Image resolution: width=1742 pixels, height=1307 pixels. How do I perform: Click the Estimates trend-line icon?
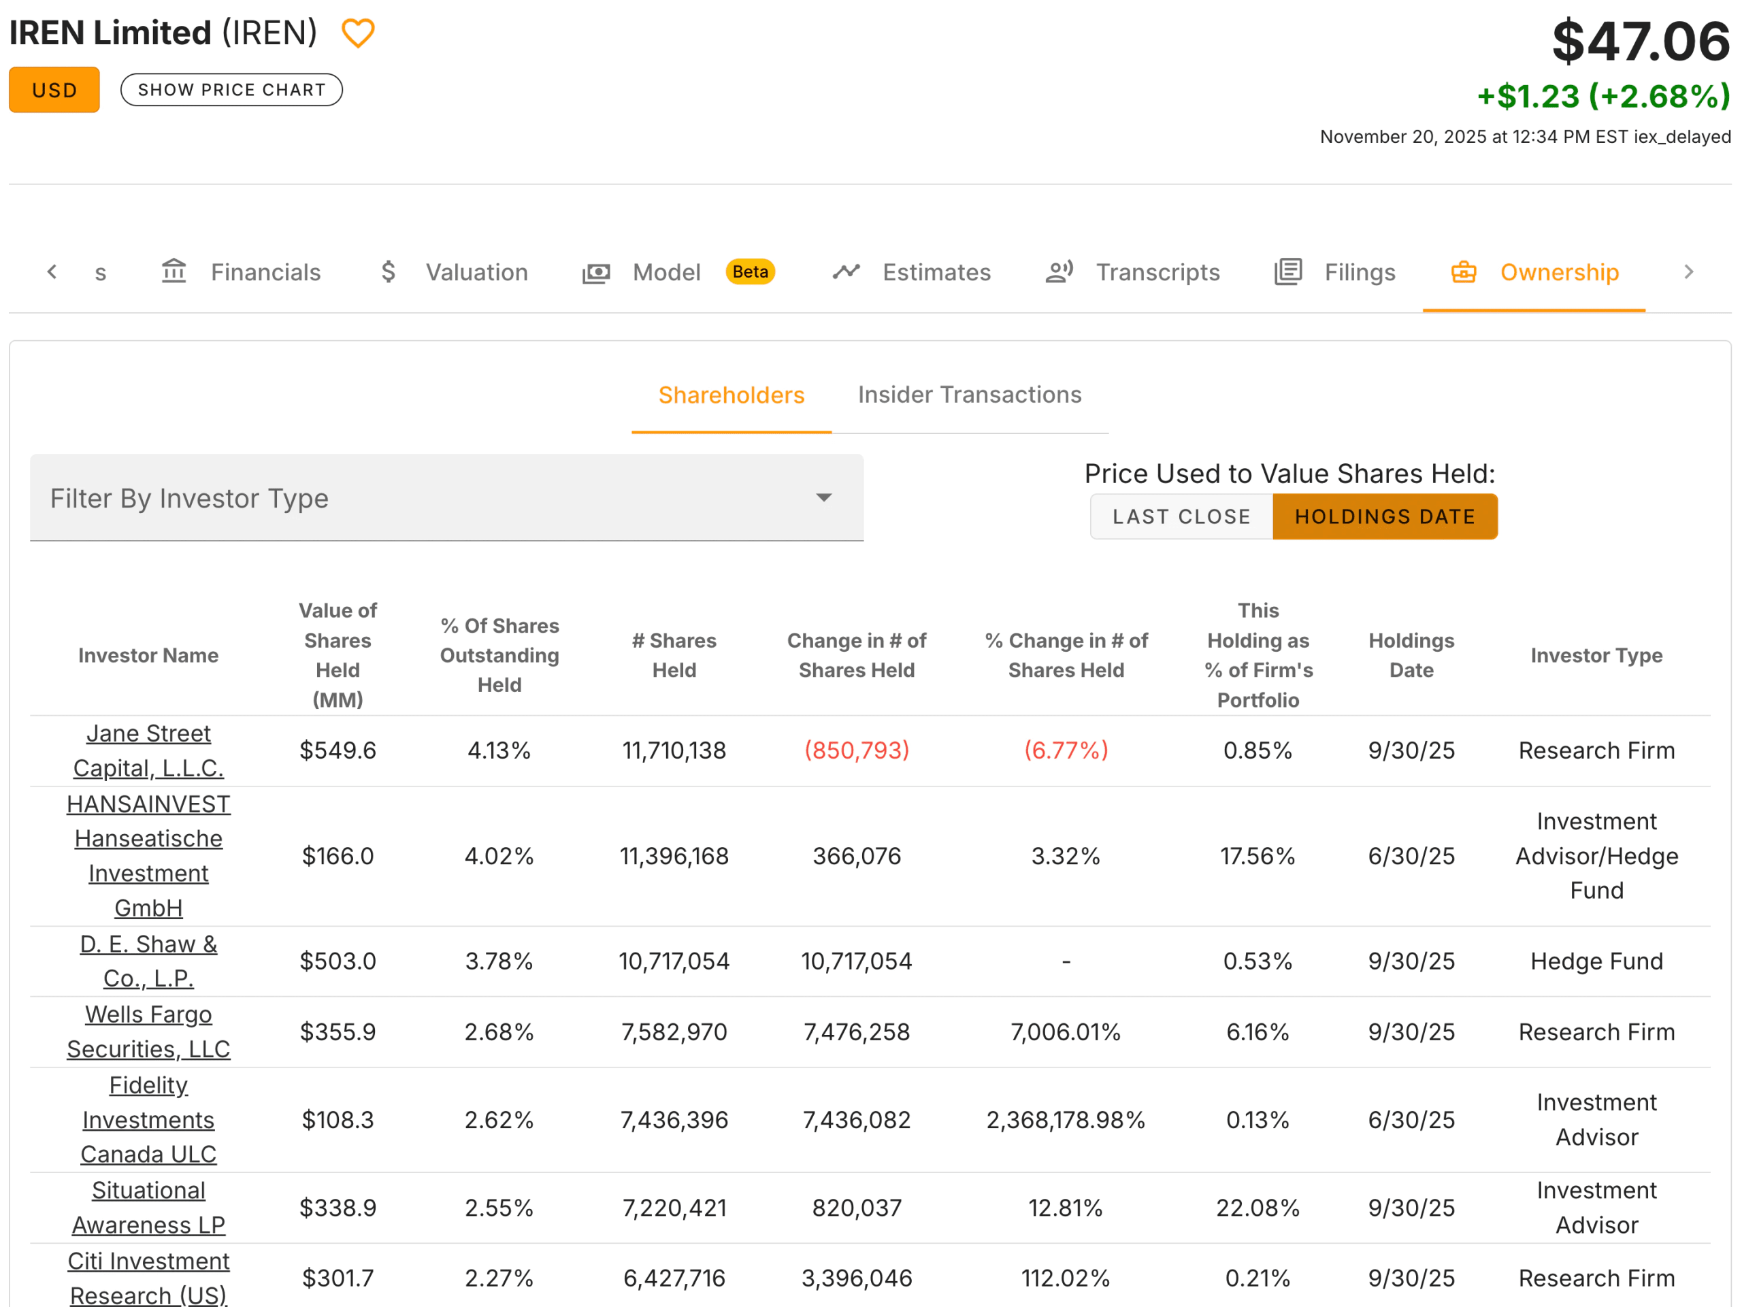click(x=845, y=271)
